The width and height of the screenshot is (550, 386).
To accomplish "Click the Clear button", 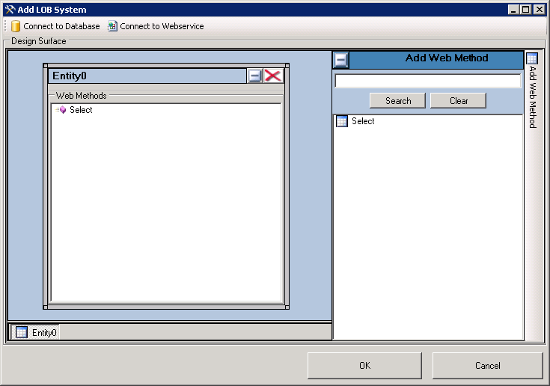I will coord(458,101).
